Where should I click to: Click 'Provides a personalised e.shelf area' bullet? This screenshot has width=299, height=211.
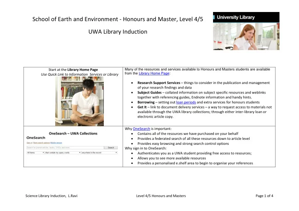coord(195,163)
